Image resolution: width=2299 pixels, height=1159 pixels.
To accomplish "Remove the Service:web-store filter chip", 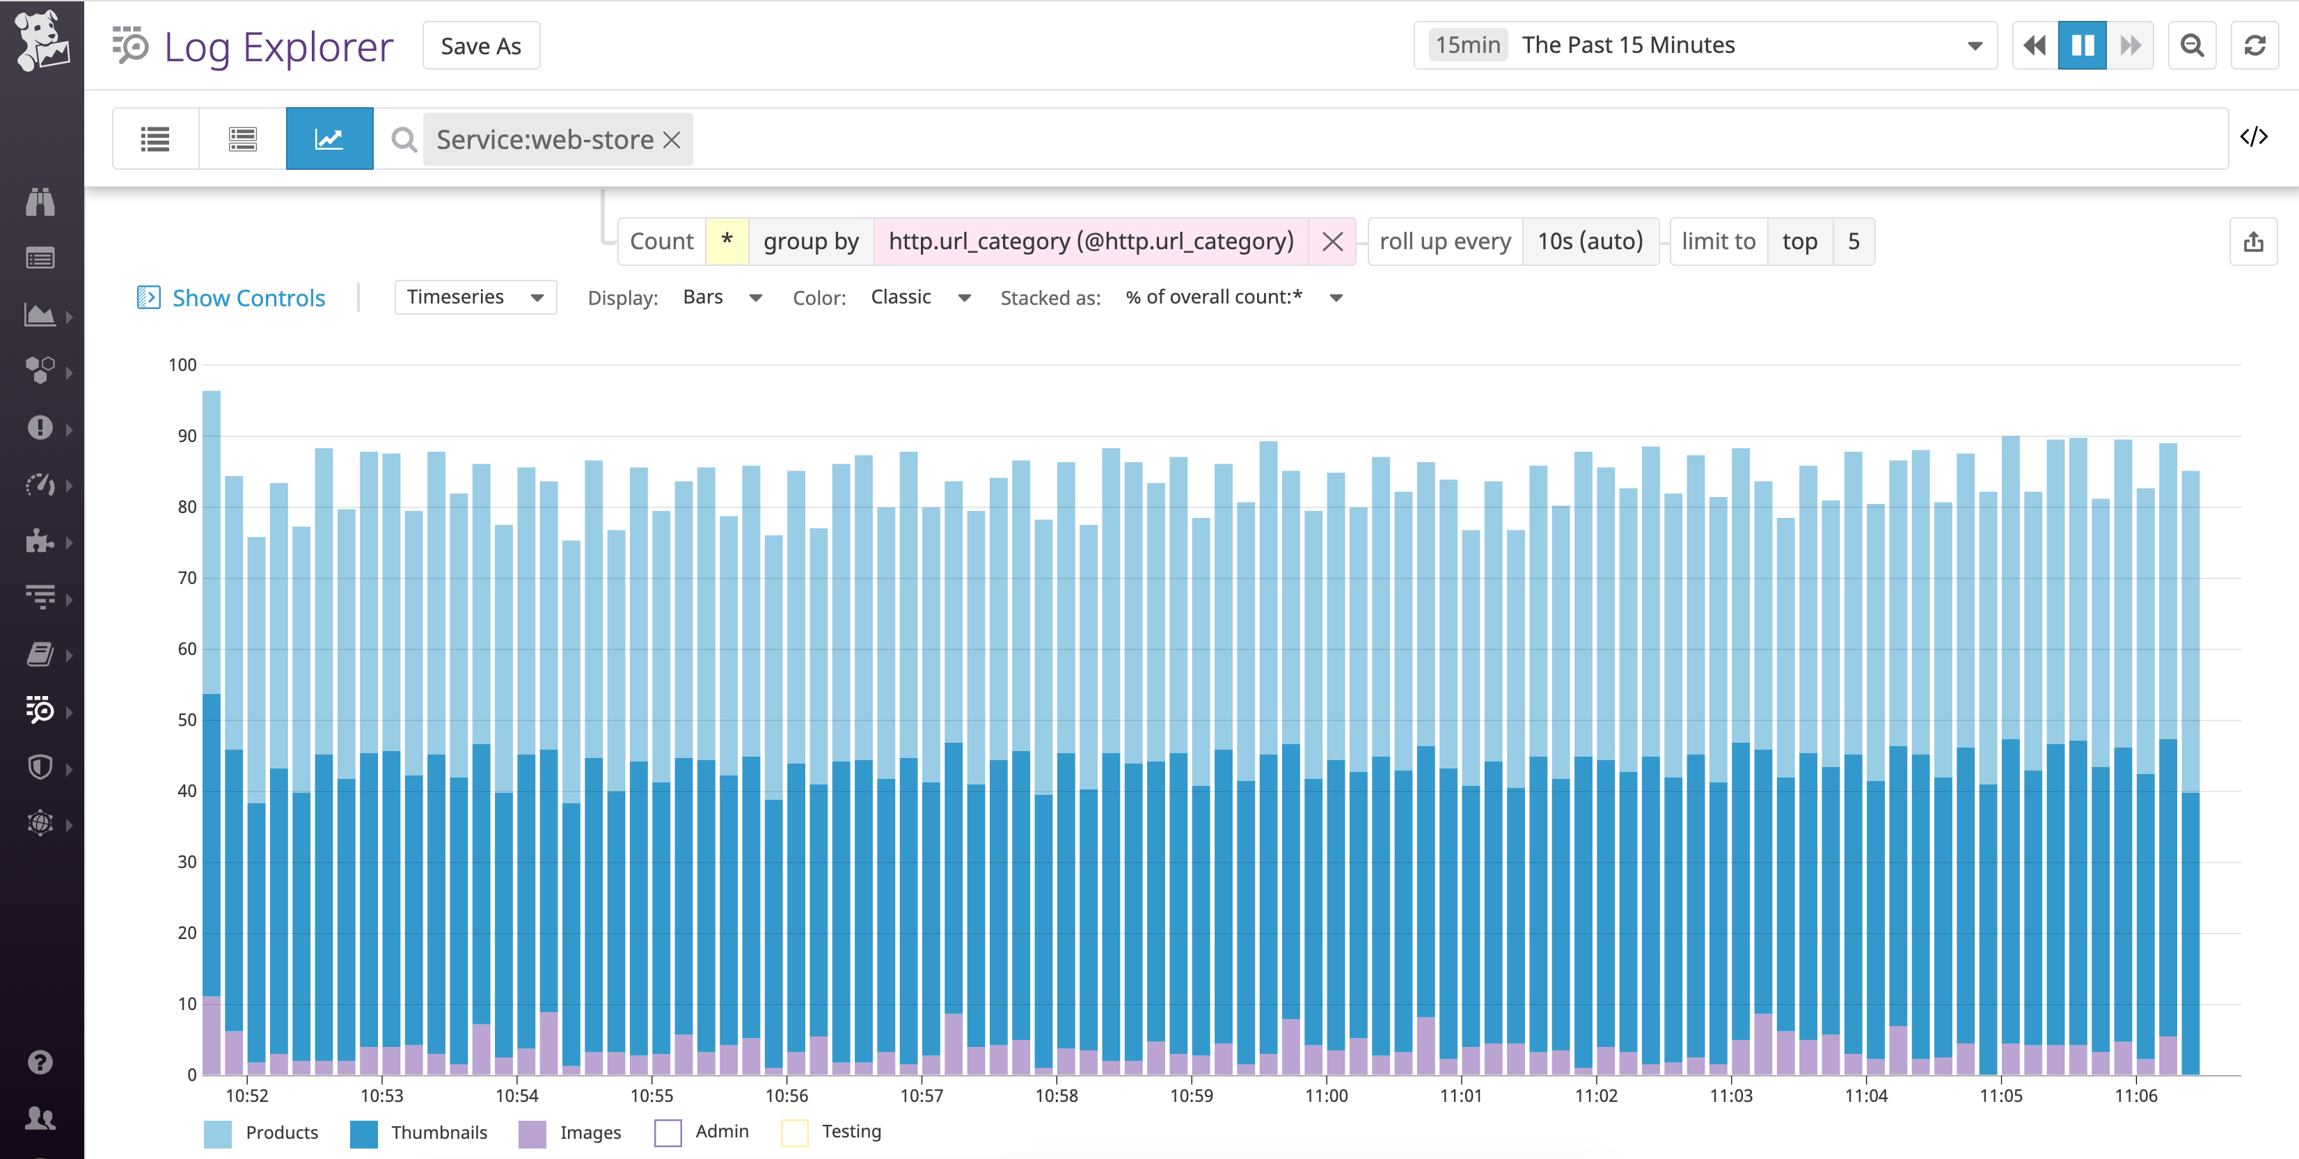I will (x=672, y=139).
